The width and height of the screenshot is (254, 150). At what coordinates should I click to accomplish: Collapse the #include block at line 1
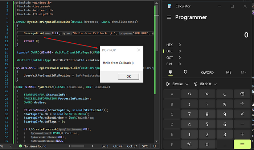coord(15,3)
